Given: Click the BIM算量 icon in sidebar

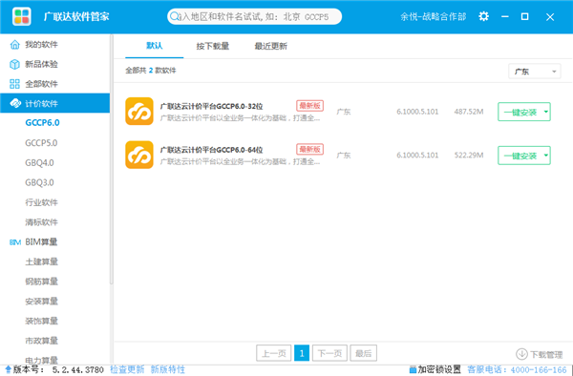Looking at the screenshot, I should (x=15, y=242).
